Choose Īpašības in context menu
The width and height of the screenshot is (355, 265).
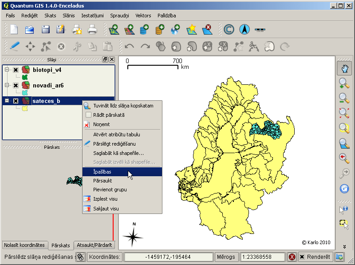click(x=122, y=172)
